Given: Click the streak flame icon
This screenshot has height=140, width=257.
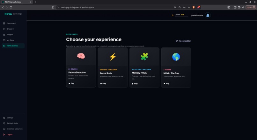Looking at the screenshot, I should pos(173,15).
